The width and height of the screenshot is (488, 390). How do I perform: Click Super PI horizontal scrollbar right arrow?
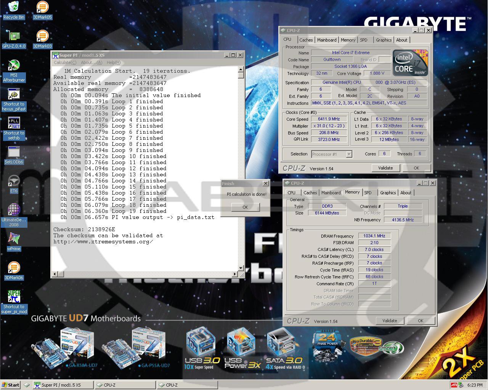(235, 274)
